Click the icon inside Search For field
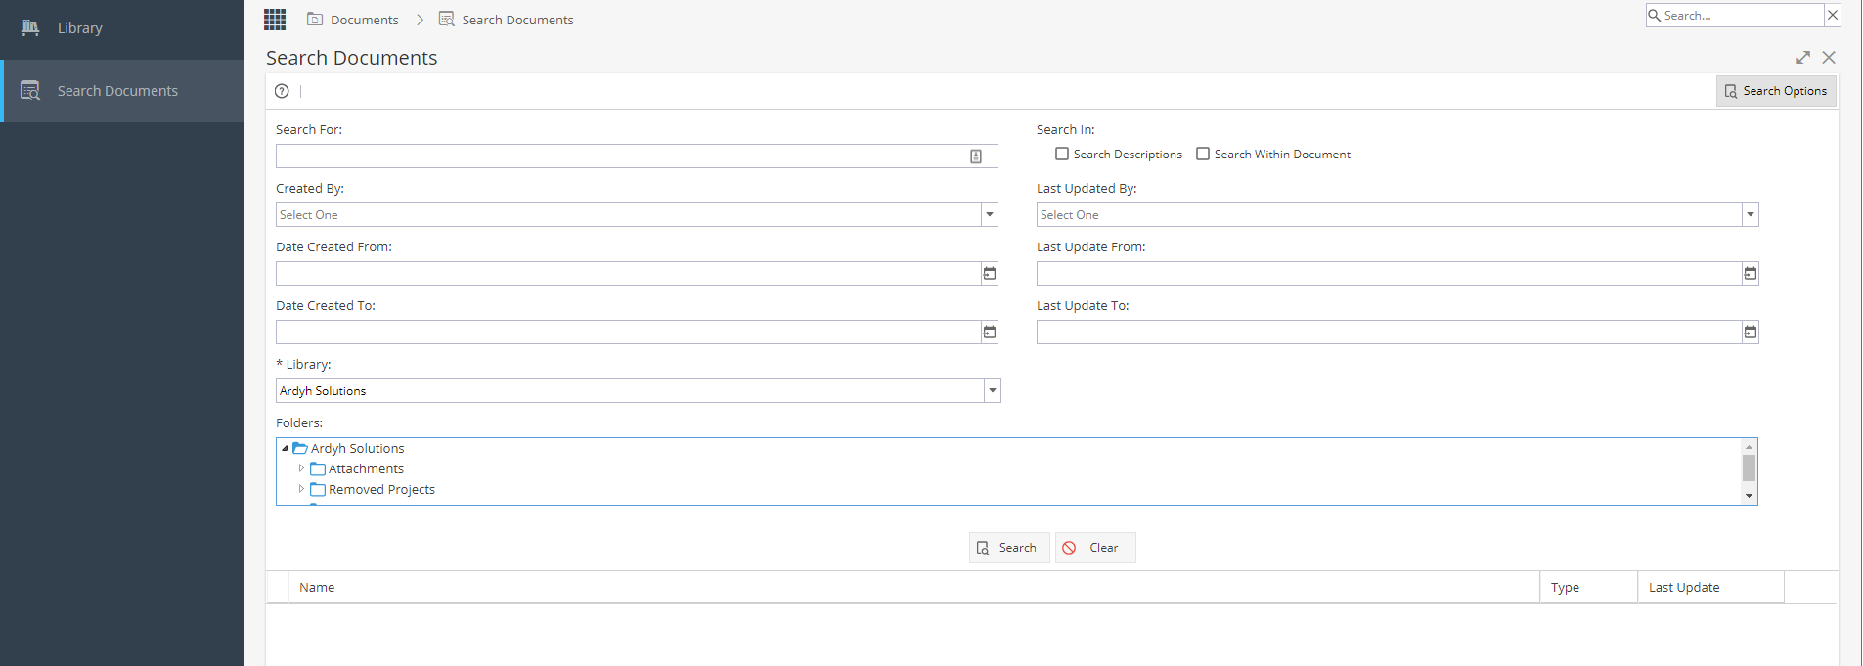 tap(975, 156)
